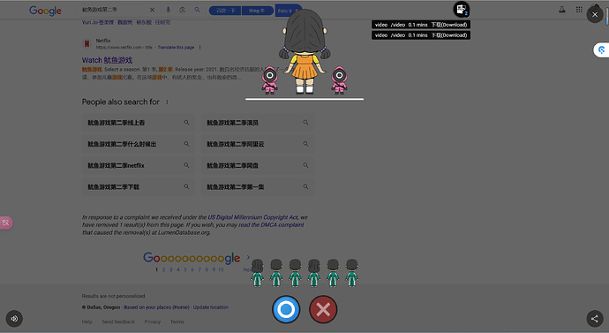The height and width of the screenshot is (333, 609).
Task: Click Send feedback in footer
Action: click(118, 322)
